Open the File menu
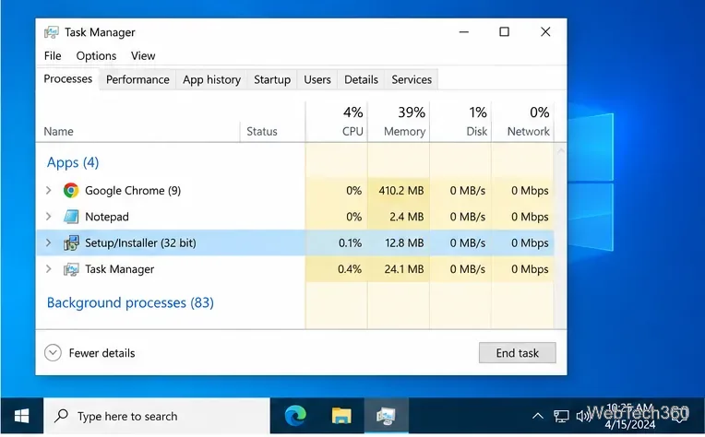The height and width of the screenshot is (437, 705). point(53,55)
